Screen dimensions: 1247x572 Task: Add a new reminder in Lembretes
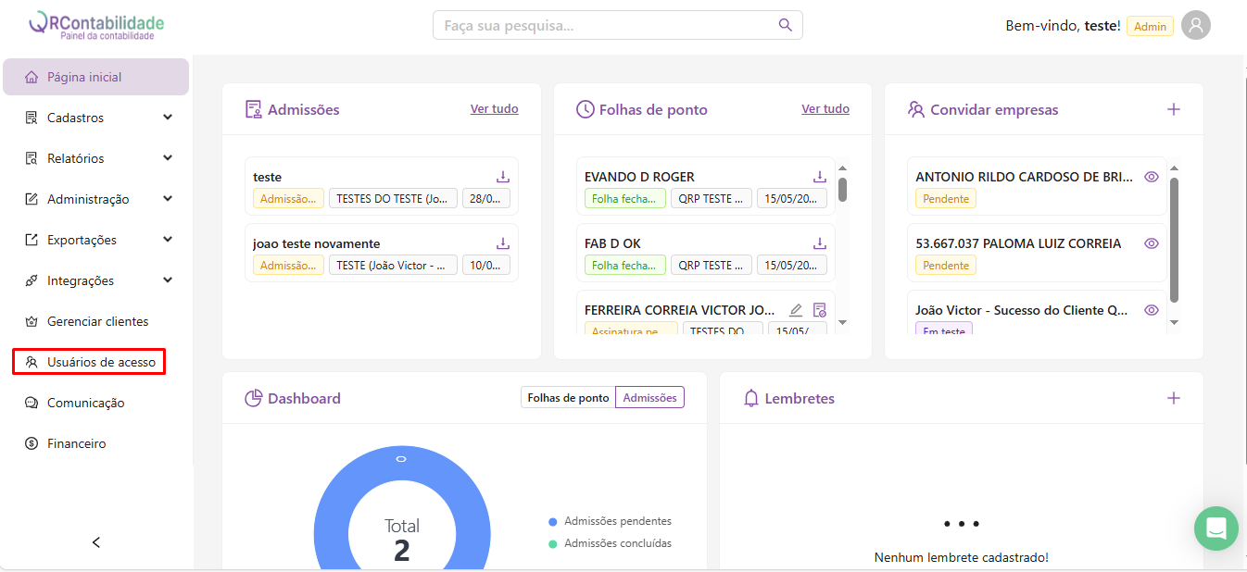1173,398
